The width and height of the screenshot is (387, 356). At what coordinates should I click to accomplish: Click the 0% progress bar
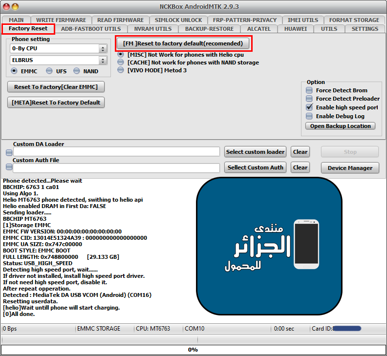coord(193,350)
